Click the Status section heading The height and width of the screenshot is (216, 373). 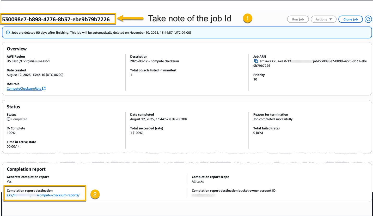[x=13, y=107]
